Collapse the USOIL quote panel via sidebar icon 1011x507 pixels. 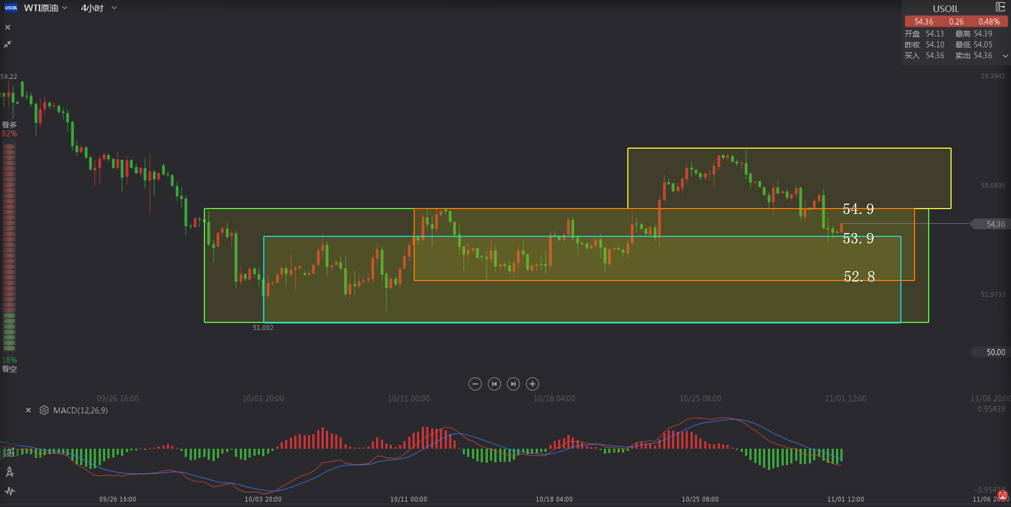pos(1000,7)
